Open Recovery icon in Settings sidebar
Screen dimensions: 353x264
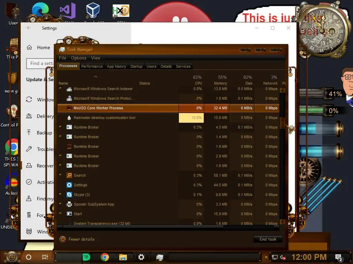tap(29, 166)
